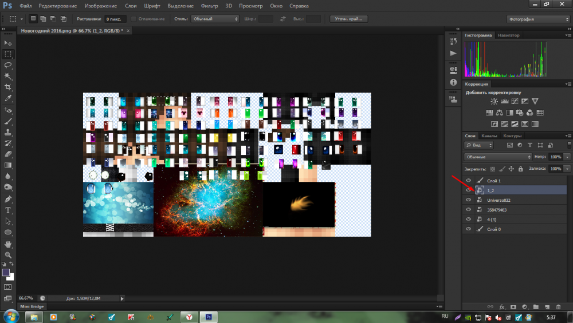Open the Фильтр menu
The image size is (573, 323).
click(210, 6)
